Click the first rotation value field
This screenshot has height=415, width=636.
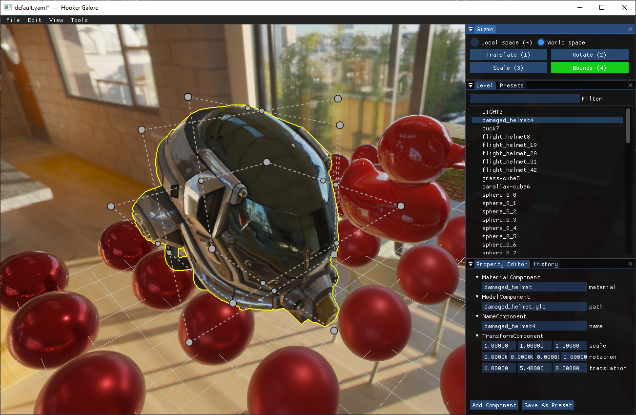coord(494,357)
